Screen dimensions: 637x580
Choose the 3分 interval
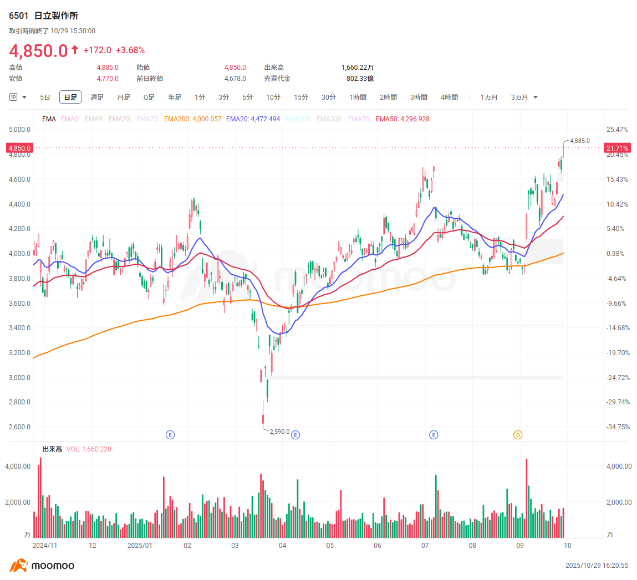click(x=223, y=97)
